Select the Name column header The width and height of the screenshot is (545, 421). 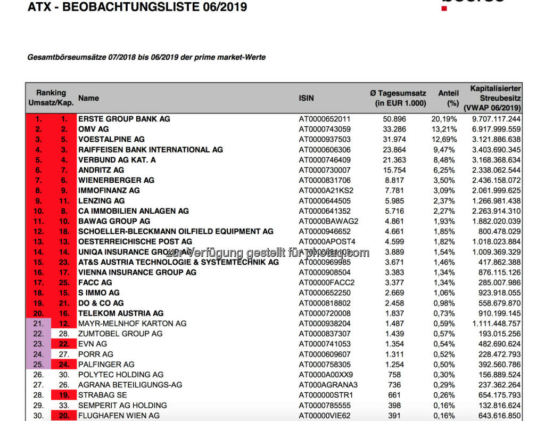(88, 98)
